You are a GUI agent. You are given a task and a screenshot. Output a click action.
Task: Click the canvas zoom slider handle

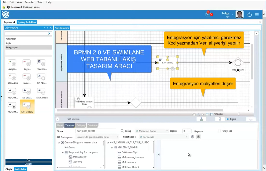[239, 114]
